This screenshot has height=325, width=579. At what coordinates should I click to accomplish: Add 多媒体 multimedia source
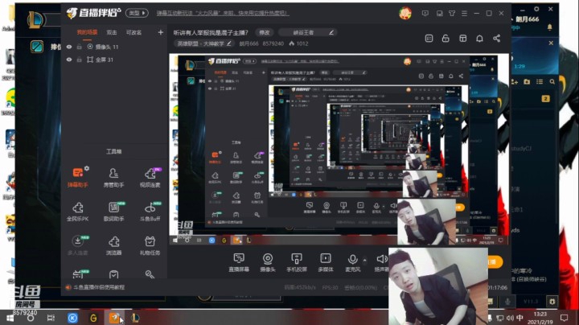[x=326, y=262]
